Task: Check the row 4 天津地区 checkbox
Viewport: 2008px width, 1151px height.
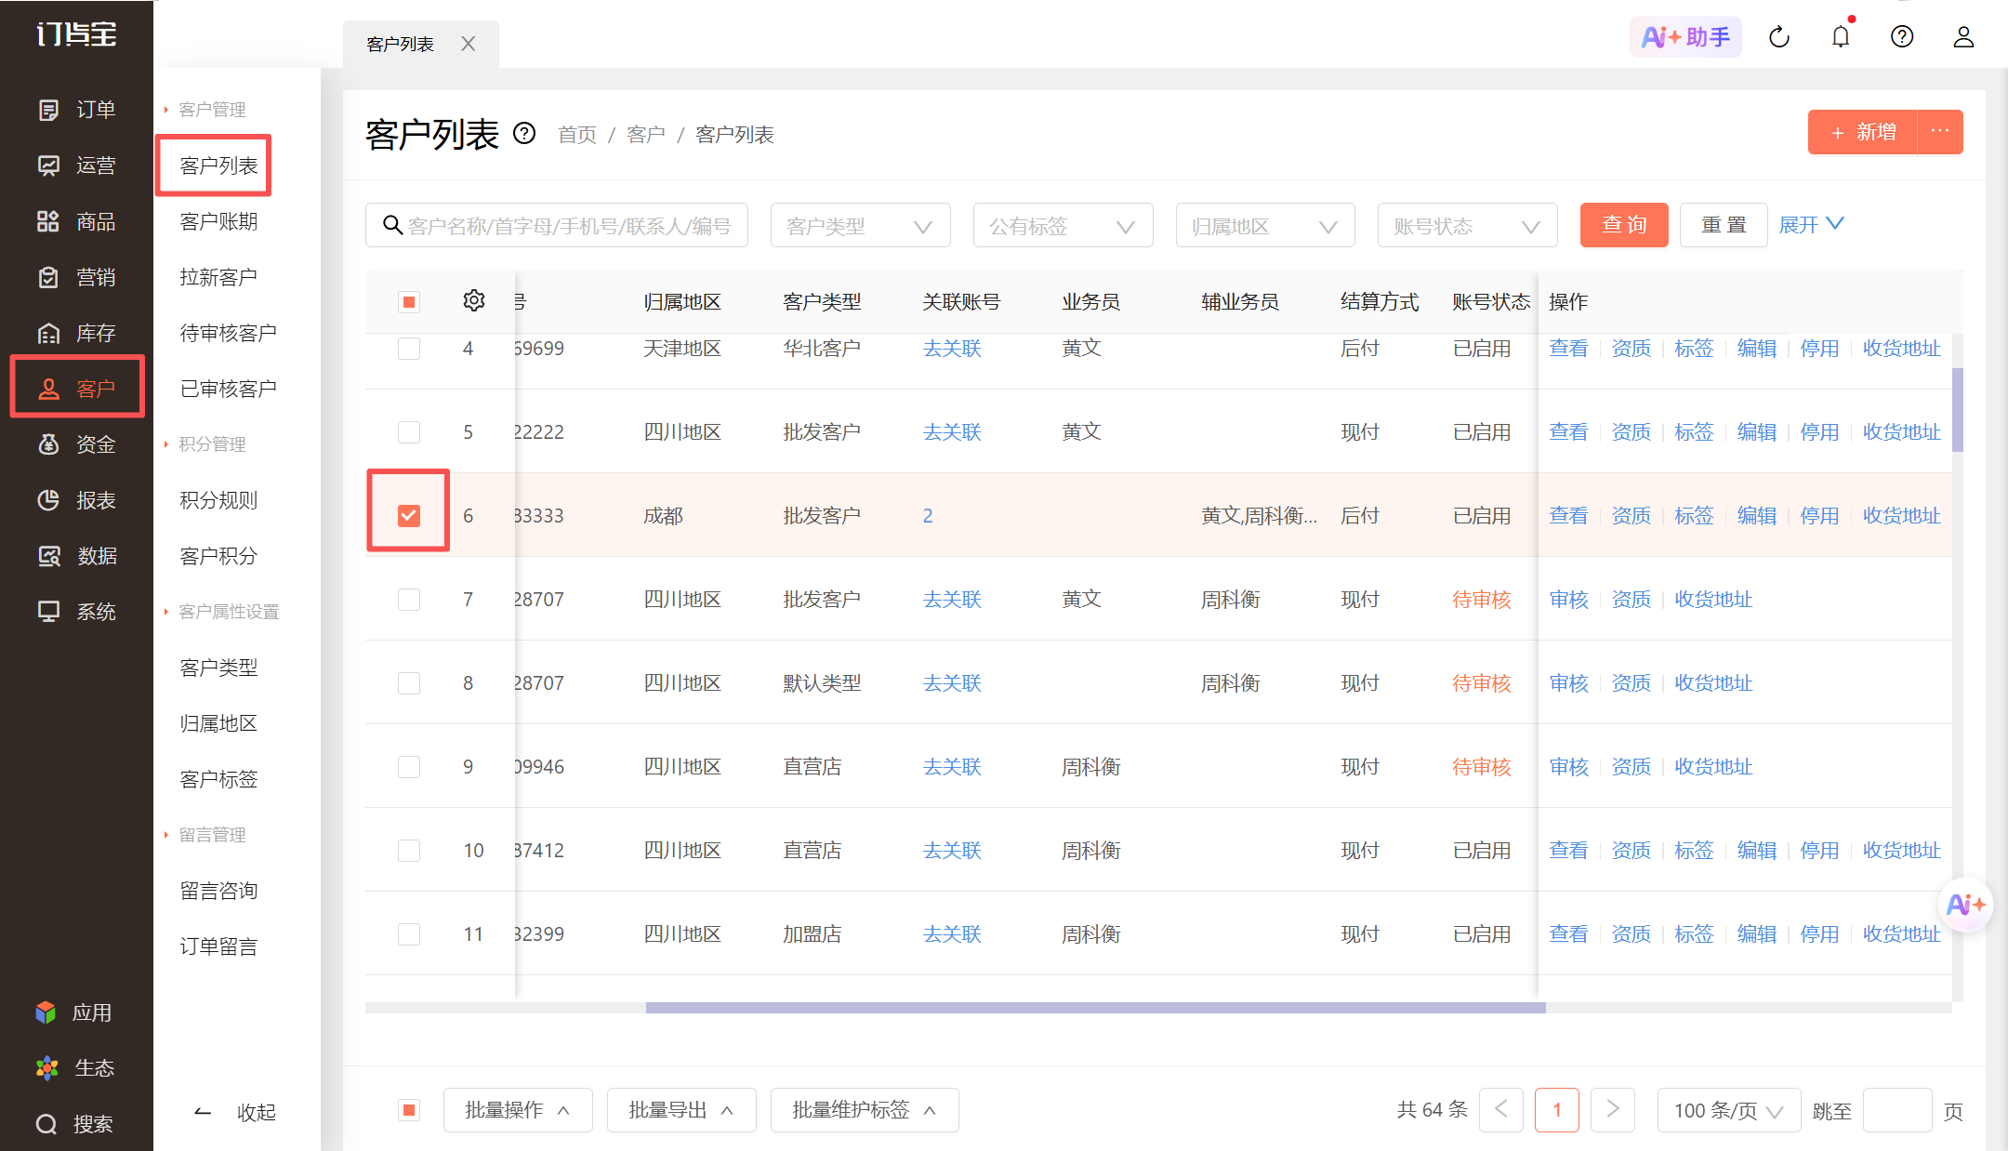Action: (409, 349)
